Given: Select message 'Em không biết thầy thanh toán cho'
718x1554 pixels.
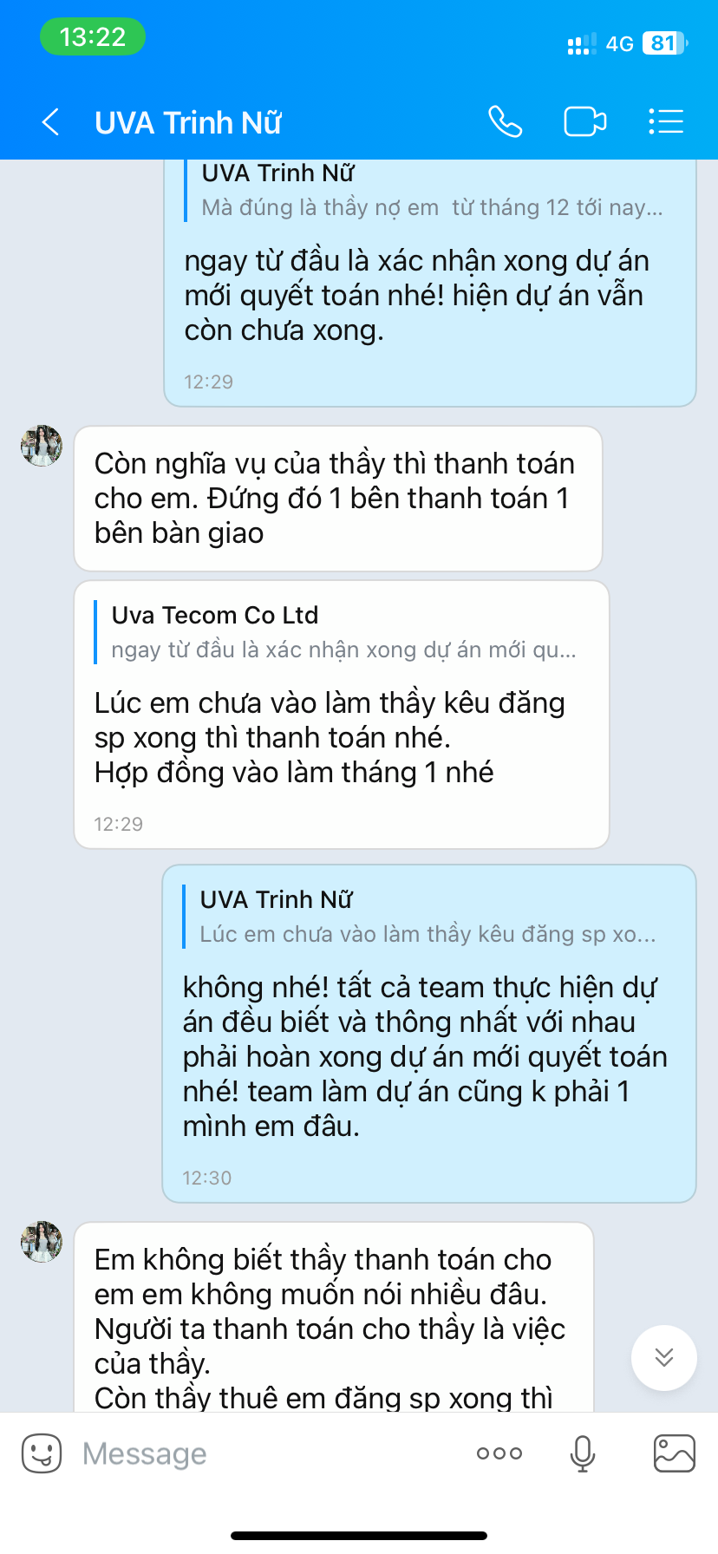Looking at the screenshot, I should 334,1318.
